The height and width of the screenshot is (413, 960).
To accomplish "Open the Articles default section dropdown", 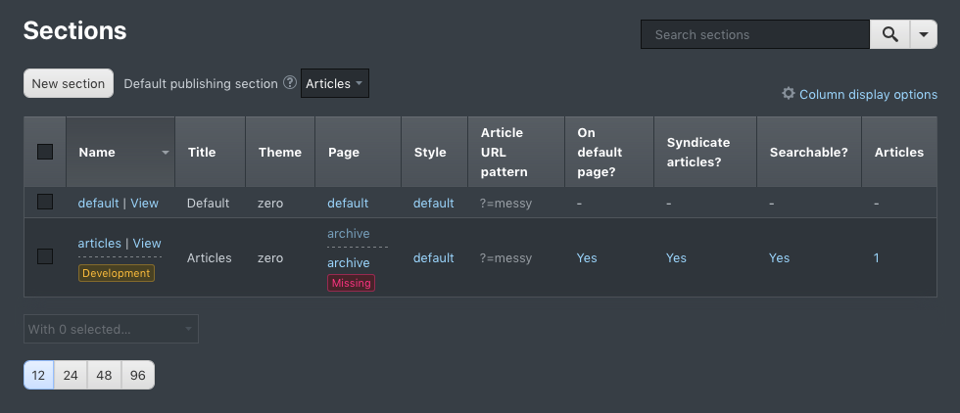I will 335,83.
